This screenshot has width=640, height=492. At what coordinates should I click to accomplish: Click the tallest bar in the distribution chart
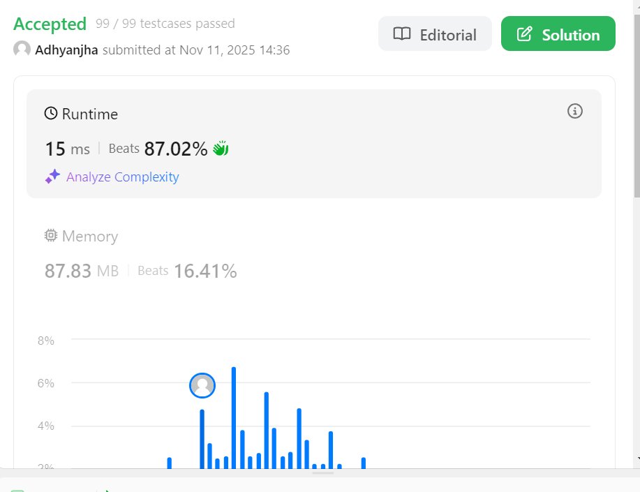point(234,418)
